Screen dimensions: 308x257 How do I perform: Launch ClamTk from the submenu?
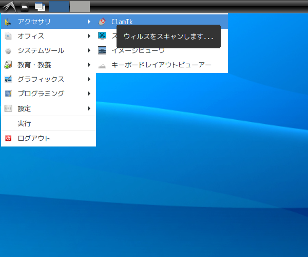click(x=162, y=22)
